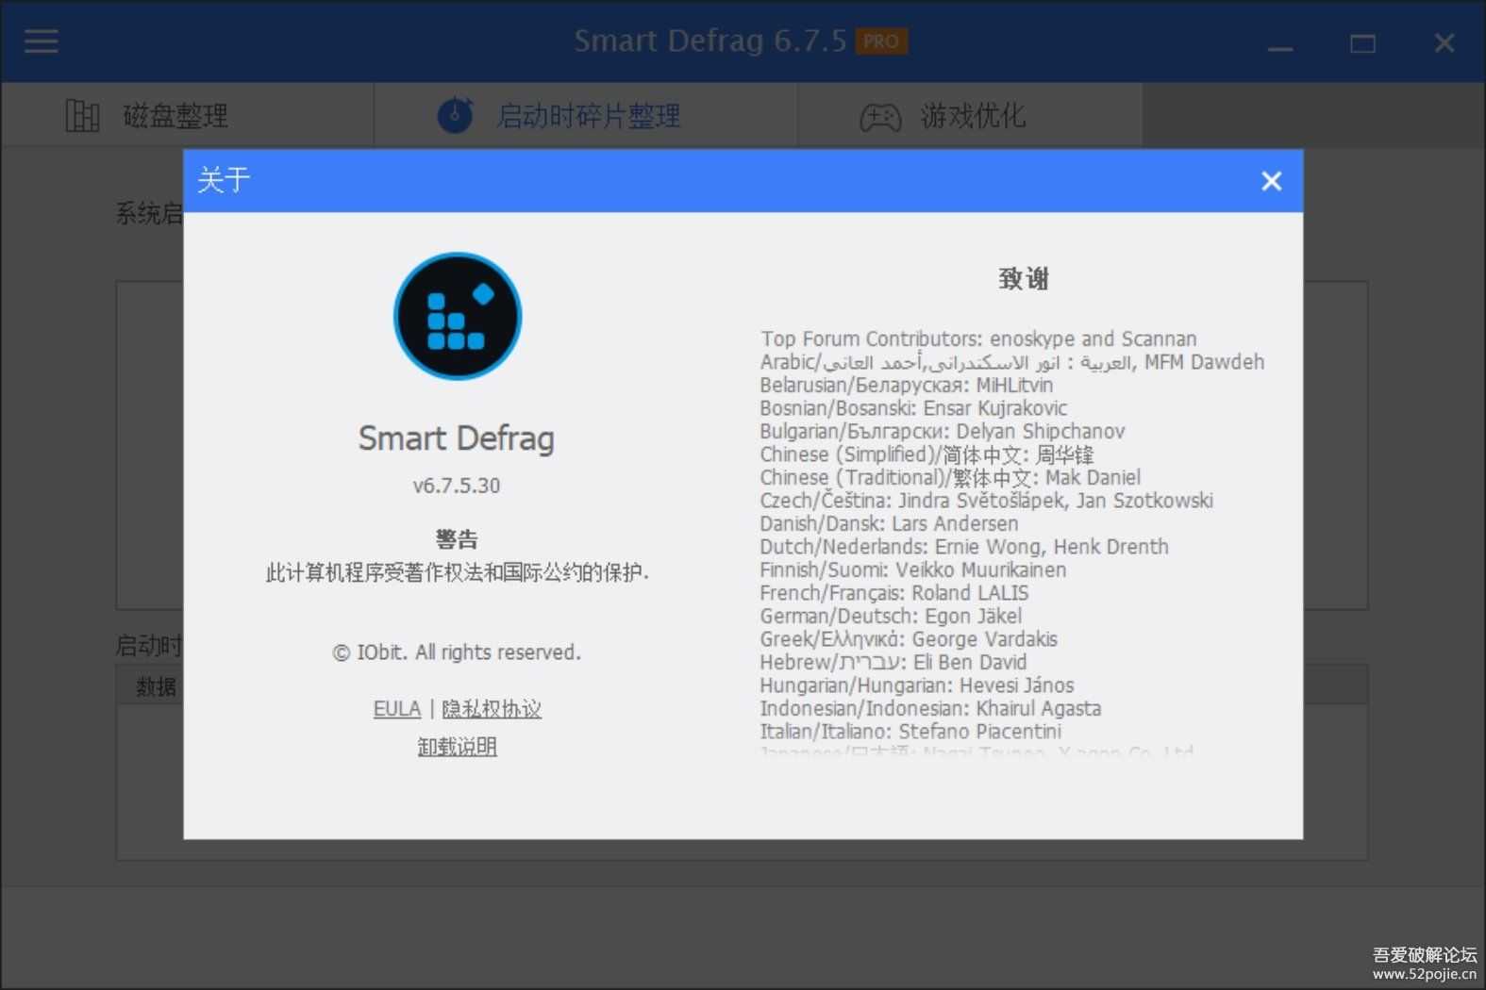
Task: Click the Top Forum Contributors credits line
Action: 978,338
